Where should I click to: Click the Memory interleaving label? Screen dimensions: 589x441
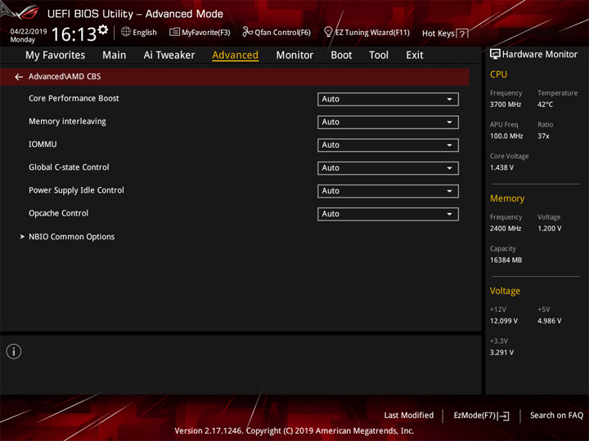tap(67, 122)
